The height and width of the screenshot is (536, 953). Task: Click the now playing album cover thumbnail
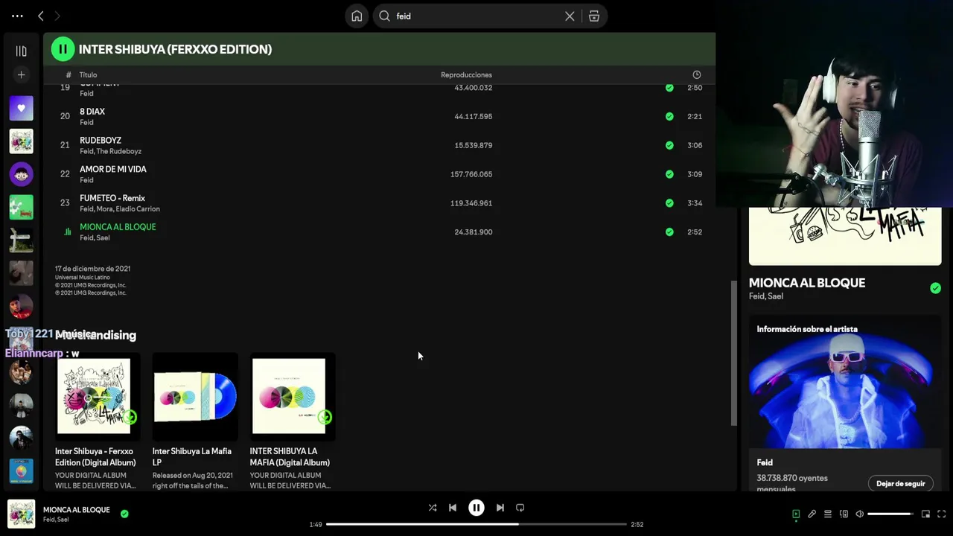pyautogui.click(x=21, y=514)
